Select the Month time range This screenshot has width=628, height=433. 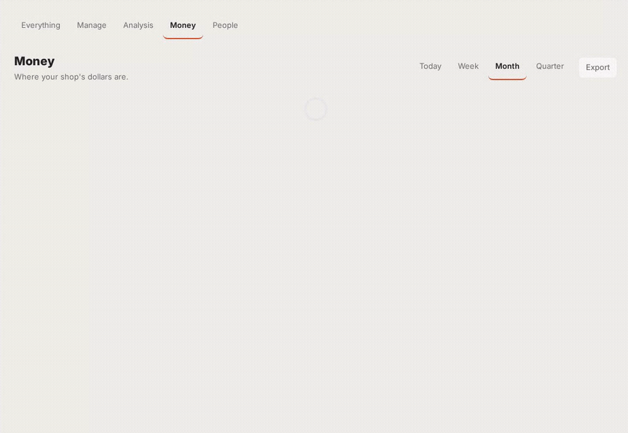(507, 66)
